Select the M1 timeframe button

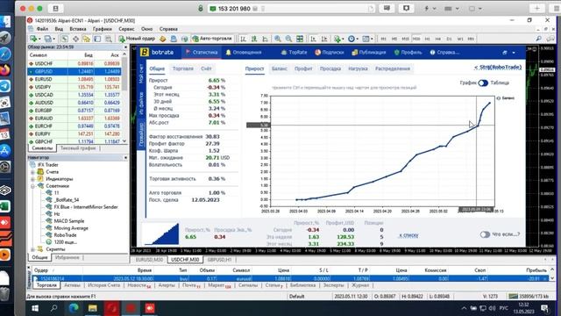click(383, 39)
